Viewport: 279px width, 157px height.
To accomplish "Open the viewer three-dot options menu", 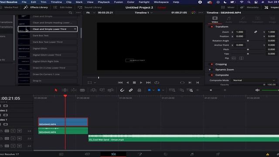I will point(201,13).
